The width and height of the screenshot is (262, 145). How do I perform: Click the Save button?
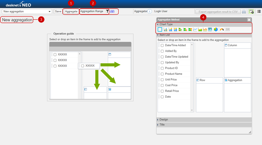[58, 12]
